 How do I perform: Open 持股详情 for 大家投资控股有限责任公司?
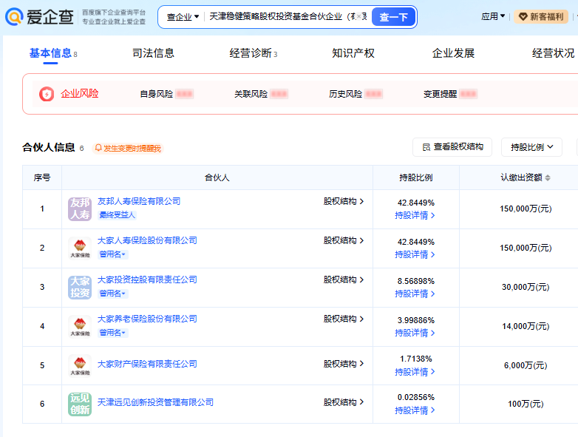tap(415, 294)
